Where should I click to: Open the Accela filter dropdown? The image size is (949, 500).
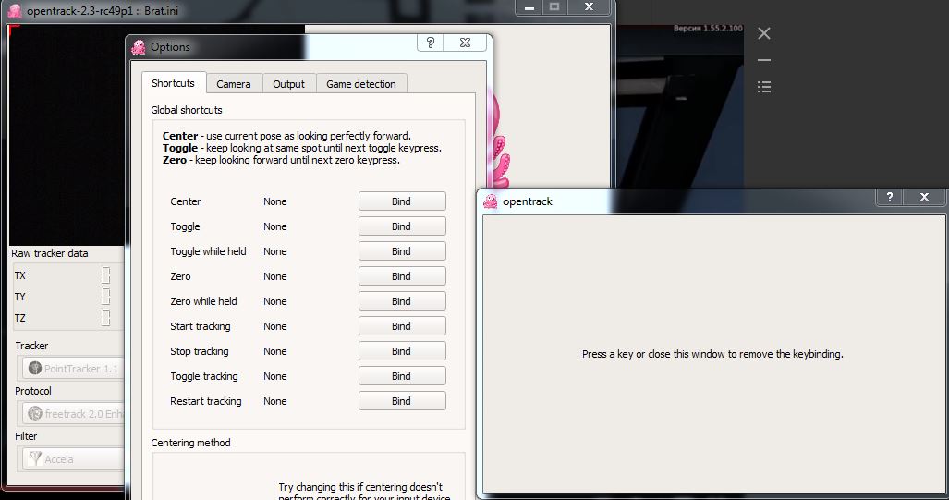[x=74, y=458]
